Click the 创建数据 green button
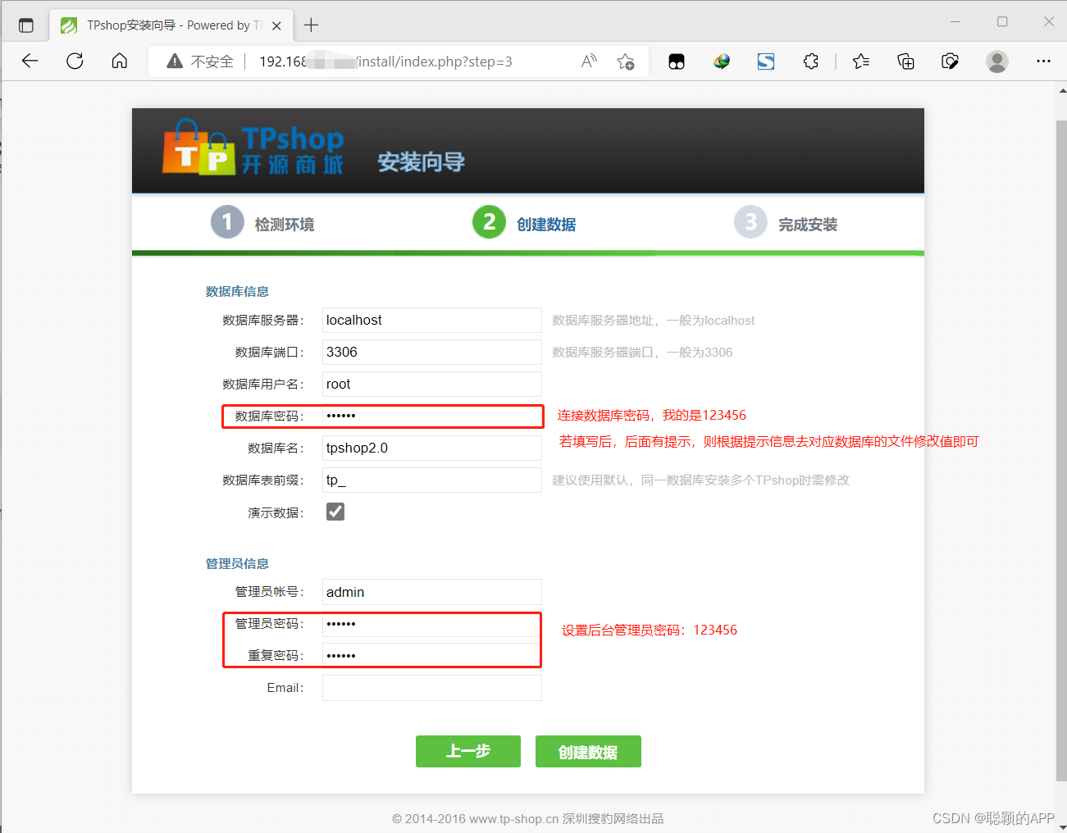Screen dimensions: 1067x833 coord(588,751)
